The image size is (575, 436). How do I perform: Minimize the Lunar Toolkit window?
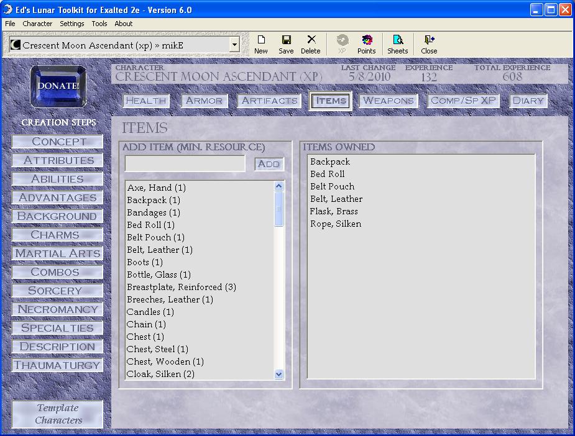(536, 10)
